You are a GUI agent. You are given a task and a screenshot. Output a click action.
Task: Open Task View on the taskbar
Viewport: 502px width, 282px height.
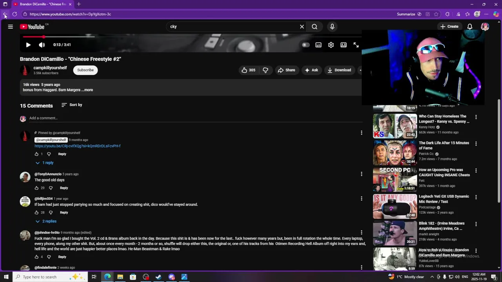94,277
